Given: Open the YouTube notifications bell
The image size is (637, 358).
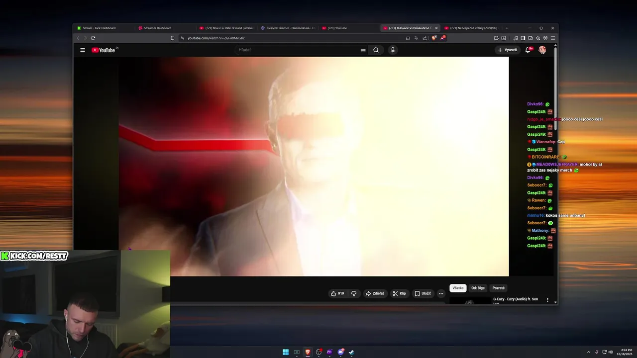Looking at the screenshot, I should point(528,50).
